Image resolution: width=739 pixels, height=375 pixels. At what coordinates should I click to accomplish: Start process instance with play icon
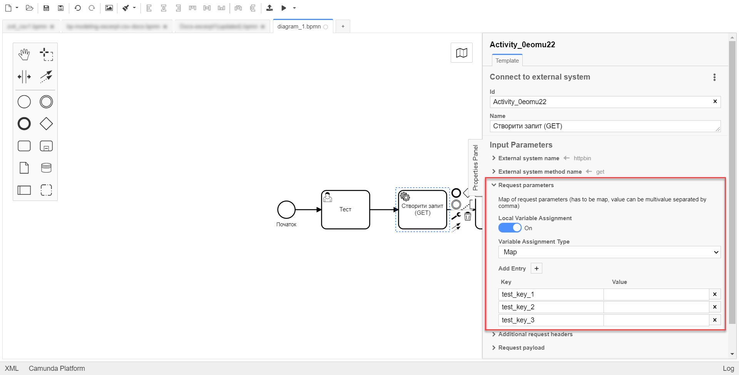point(284,8)
